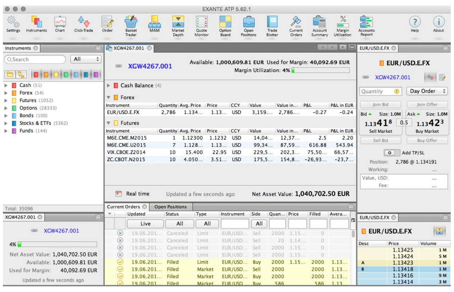454x292 pixels.
Task: Expand the Stocks & ETFs tree node
Action: click(6, 123)
